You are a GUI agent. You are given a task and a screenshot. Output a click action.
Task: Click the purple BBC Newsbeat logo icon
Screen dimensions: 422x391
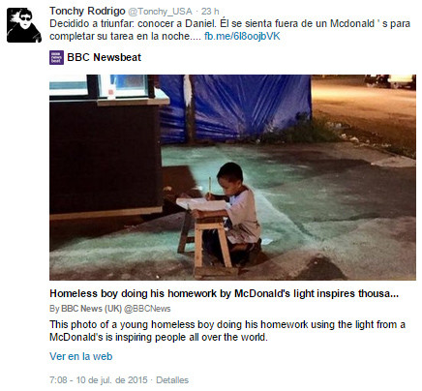click(56, 57)
